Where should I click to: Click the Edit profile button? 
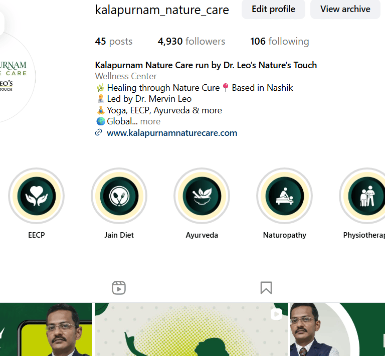(x=273, y=9)
